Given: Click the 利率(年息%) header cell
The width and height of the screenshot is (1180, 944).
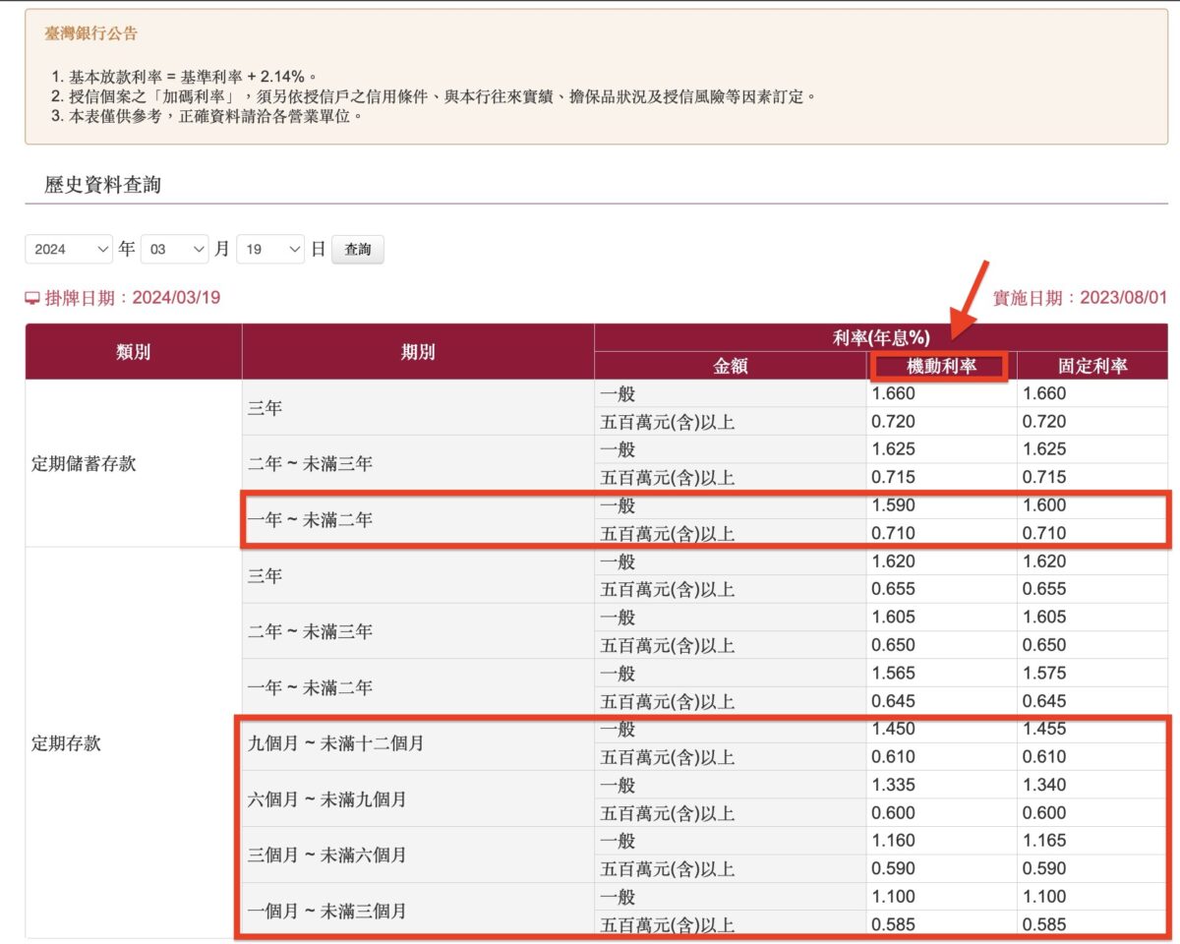Looking at the screenshot, I should tap(881, 337).
